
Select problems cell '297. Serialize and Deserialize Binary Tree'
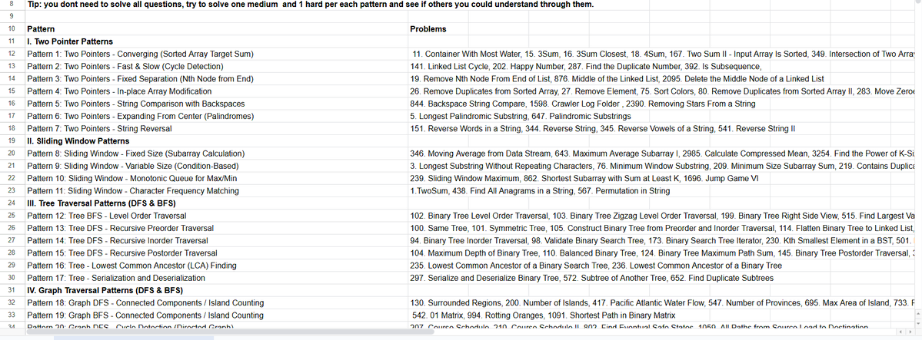(591, 278)
